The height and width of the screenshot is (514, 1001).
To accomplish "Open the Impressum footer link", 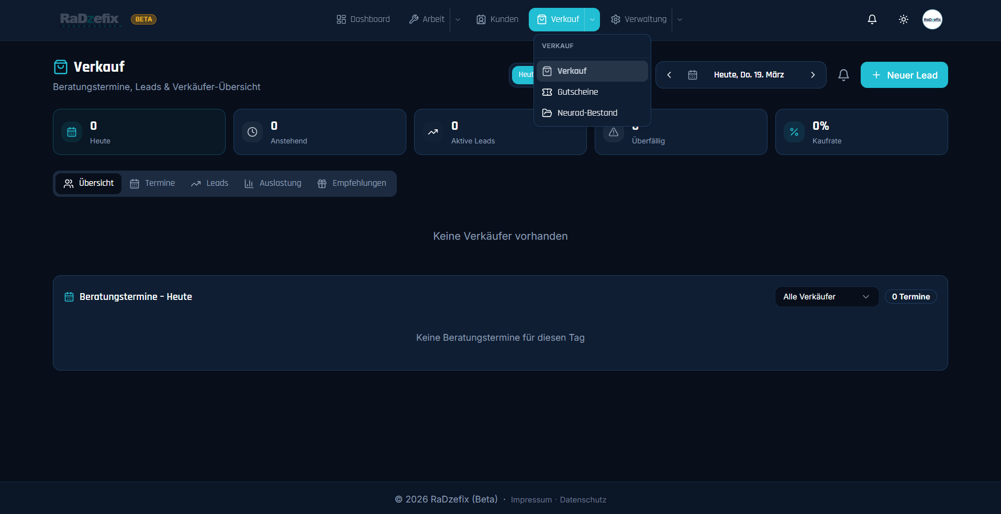I will point(531,500).
